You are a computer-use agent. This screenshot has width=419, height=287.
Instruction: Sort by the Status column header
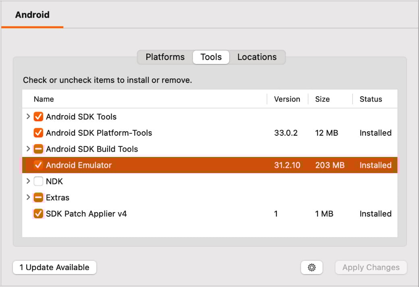pyautogui.click(x=371, y=99)
